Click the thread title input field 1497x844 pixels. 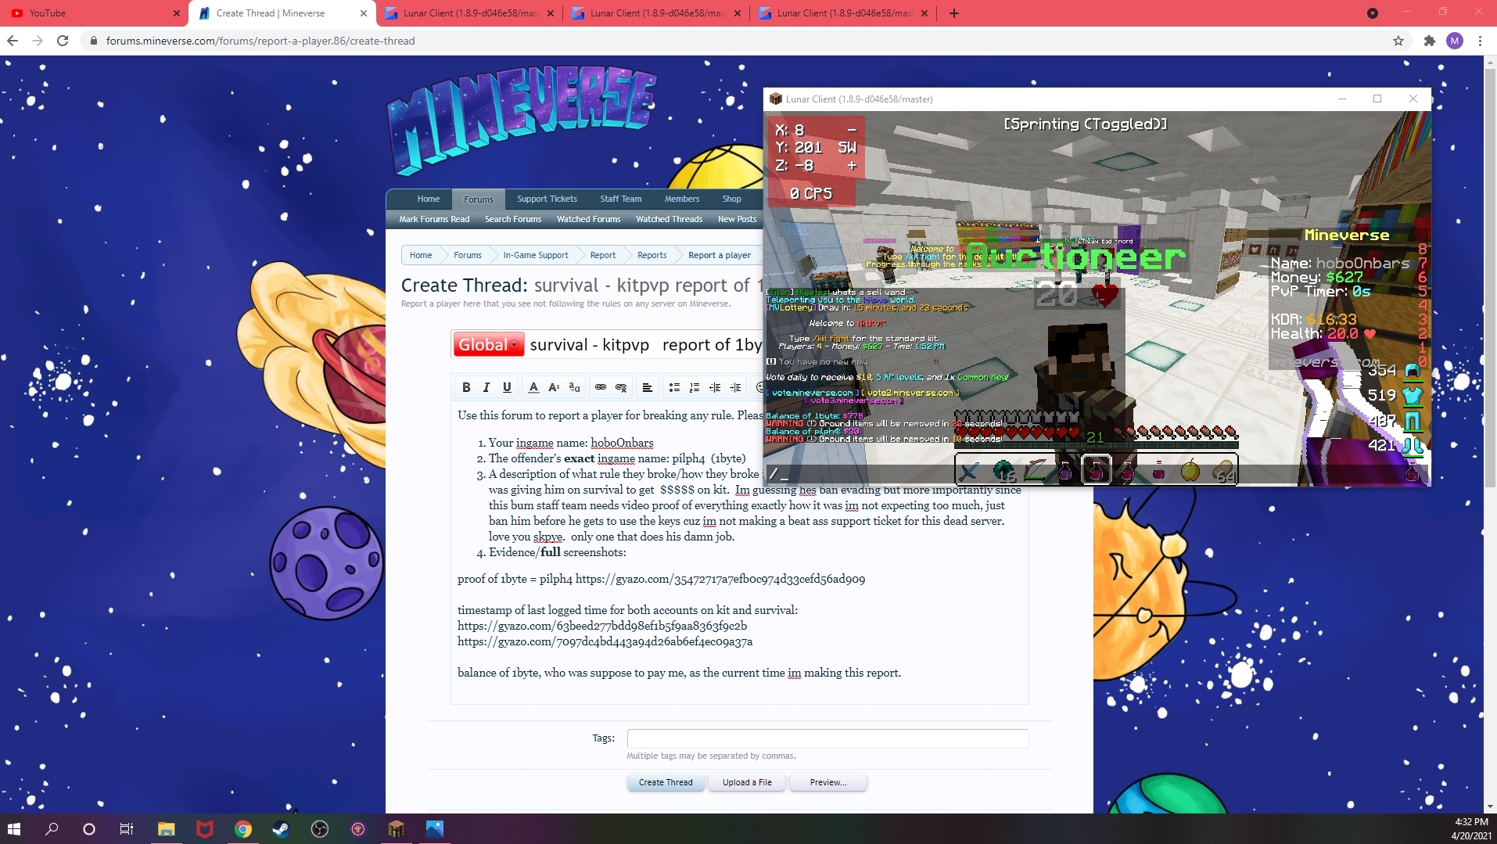point(645,344)
